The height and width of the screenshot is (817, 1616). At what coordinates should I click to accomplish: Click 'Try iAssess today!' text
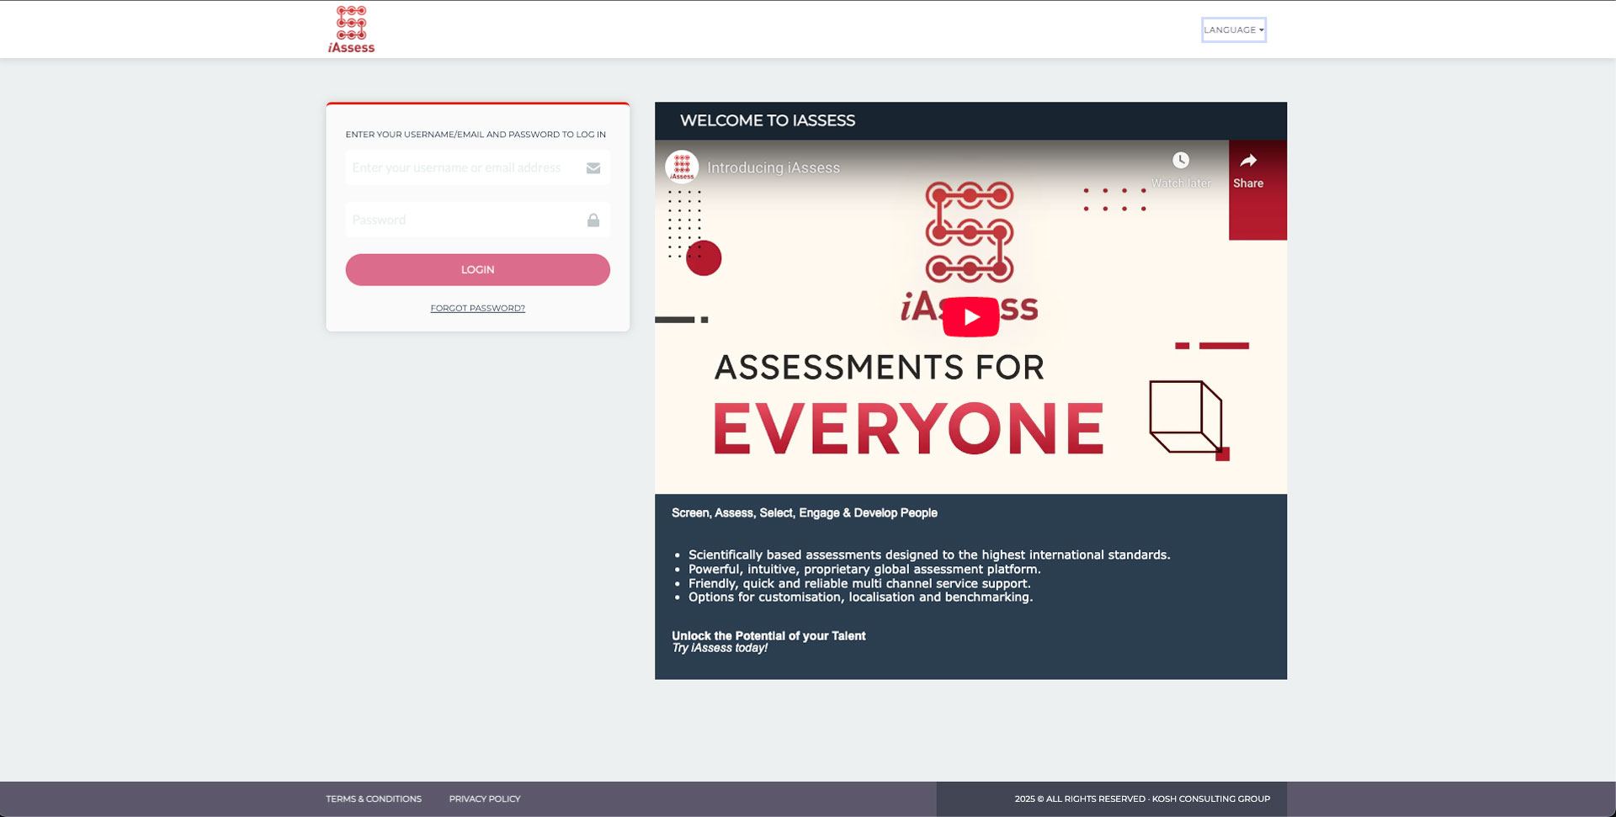point(720,648)
